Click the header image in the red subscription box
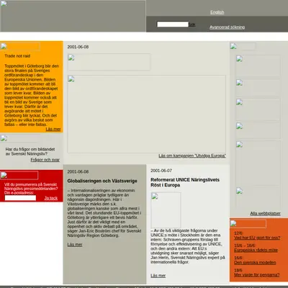The height and width of the screenshot is (288, 288). point(19,176)
